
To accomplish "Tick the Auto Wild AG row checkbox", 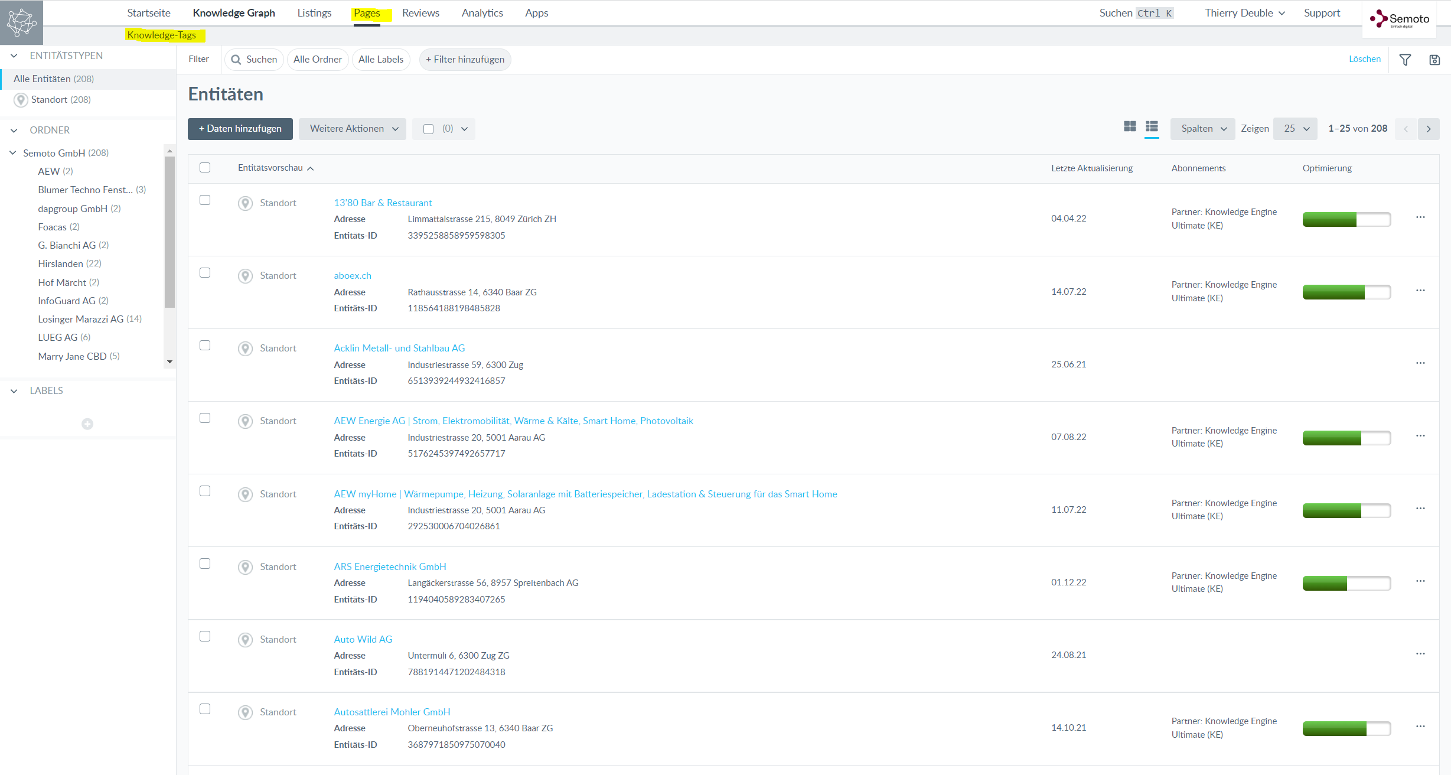I will pyautogui.click(x=205, y=637).
